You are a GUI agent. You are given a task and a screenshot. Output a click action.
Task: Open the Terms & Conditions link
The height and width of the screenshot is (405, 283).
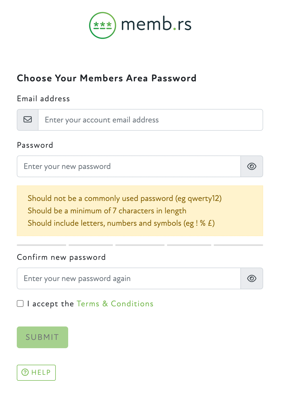coord(115,303)
